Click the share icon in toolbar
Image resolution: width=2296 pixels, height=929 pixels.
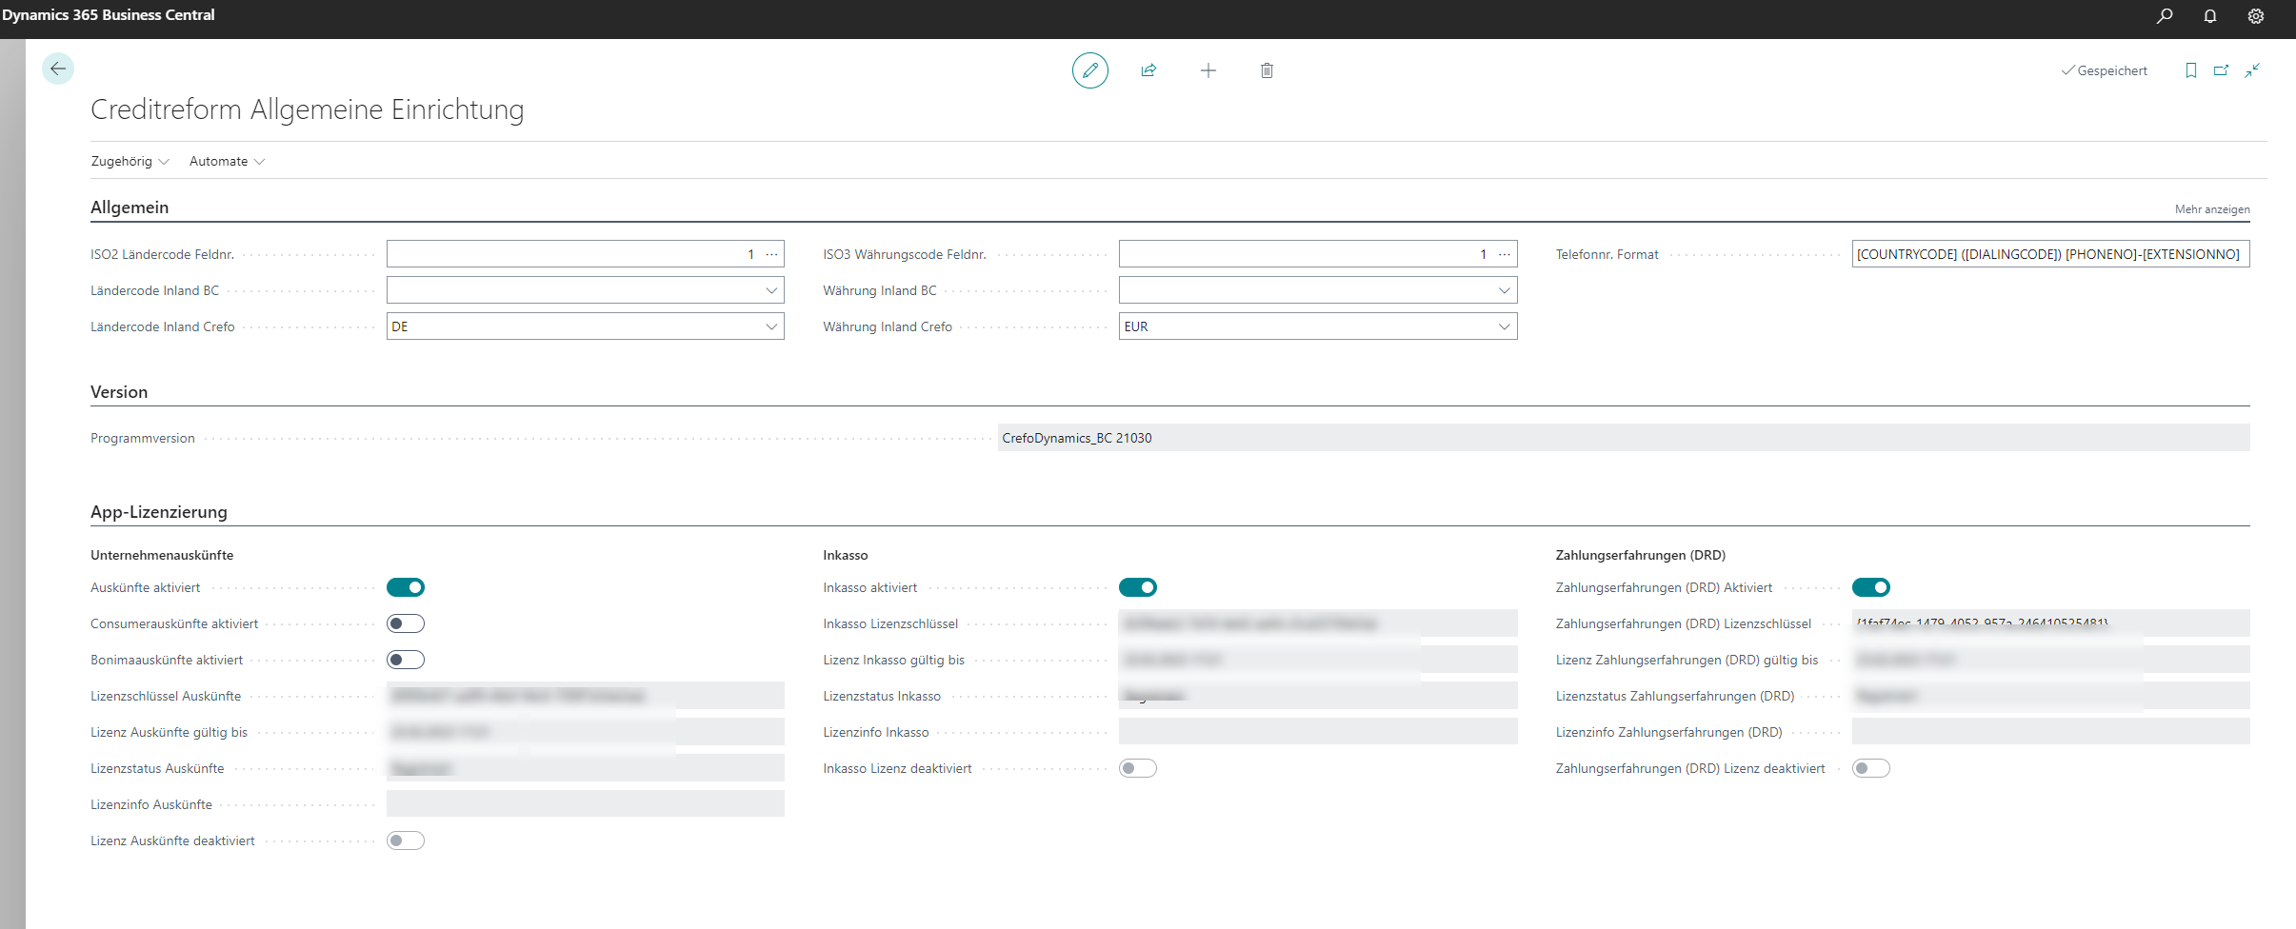(x=1148, y=70)
